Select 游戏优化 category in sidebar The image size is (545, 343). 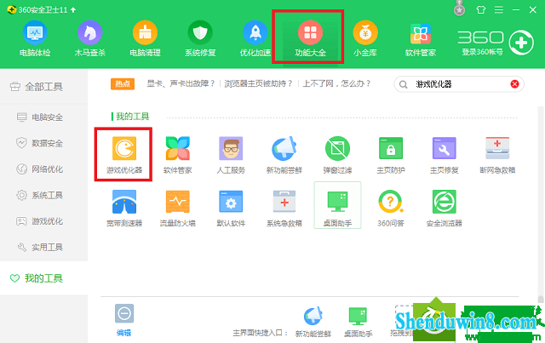(43, 221)
